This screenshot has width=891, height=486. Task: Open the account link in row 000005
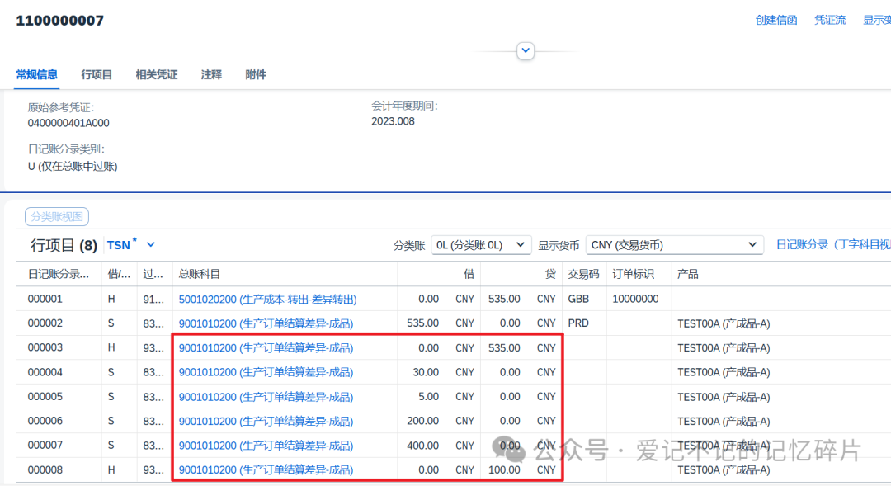point(266,397)
